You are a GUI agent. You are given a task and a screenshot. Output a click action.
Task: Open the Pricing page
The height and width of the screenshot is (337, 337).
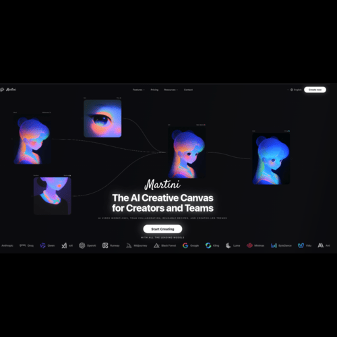[154, 90]
